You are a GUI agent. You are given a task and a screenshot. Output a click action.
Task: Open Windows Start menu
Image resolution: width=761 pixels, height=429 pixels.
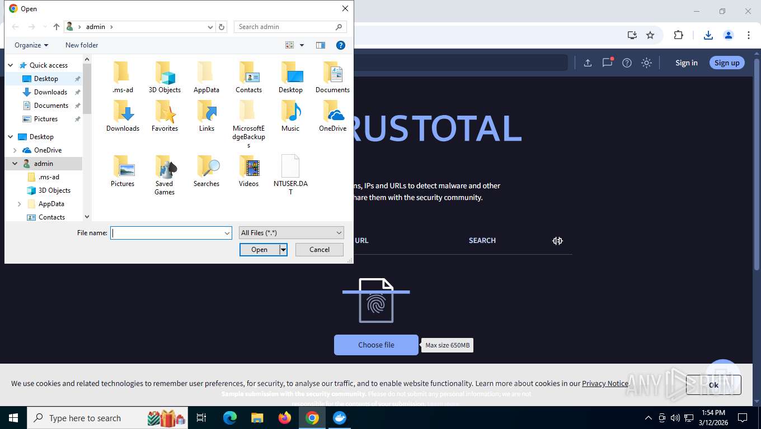(13, 418)
